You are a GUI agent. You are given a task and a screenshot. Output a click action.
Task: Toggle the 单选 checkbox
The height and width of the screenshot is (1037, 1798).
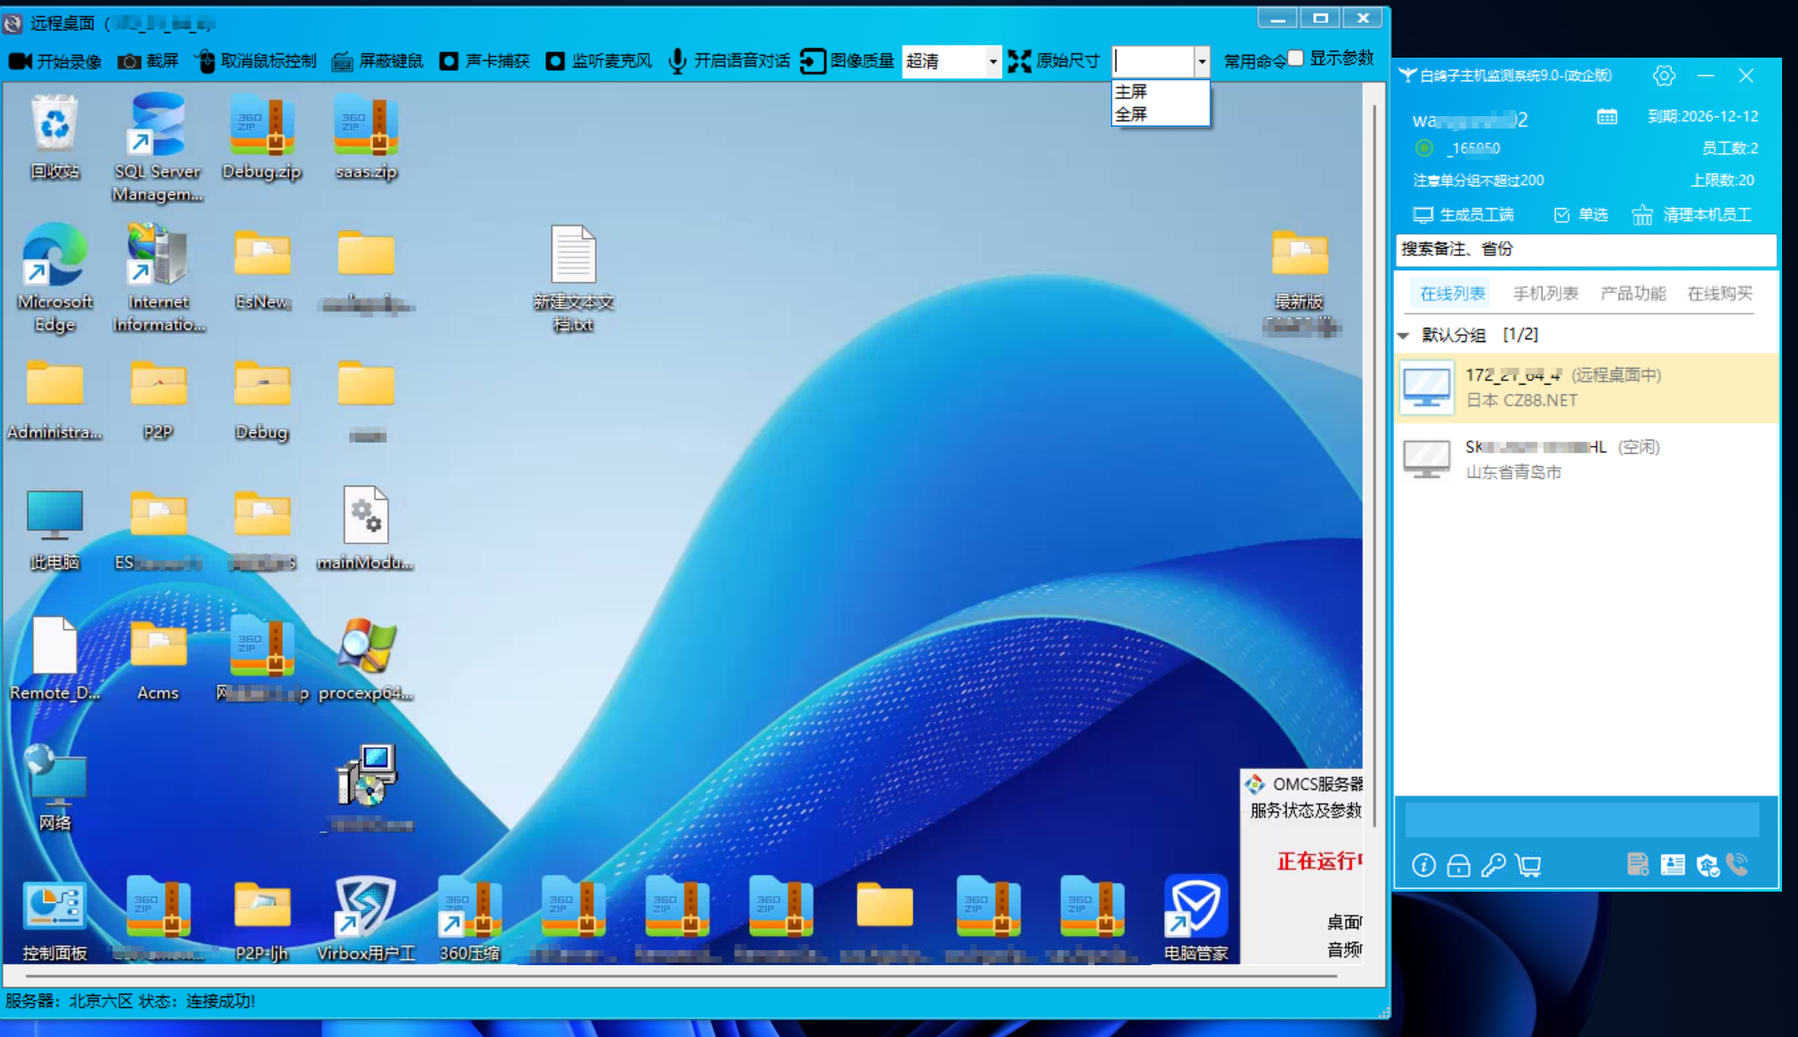click(x=1562, y=215)
